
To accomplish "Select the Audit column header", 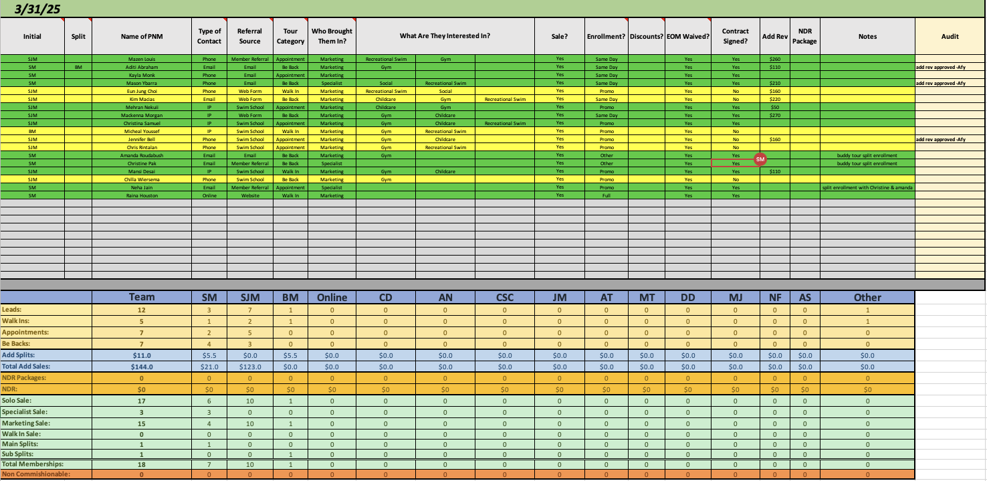I will [x=950, y=37].
